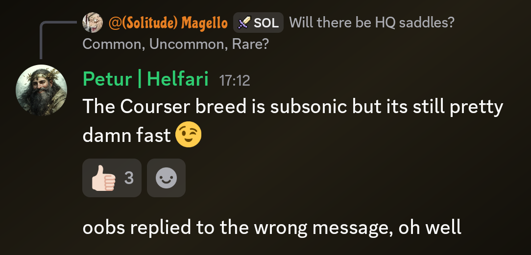Viewport: 531px width, 255px height.
Task: Open the @(Solitude) Magello username profile
Action: [x=168, y=23]
